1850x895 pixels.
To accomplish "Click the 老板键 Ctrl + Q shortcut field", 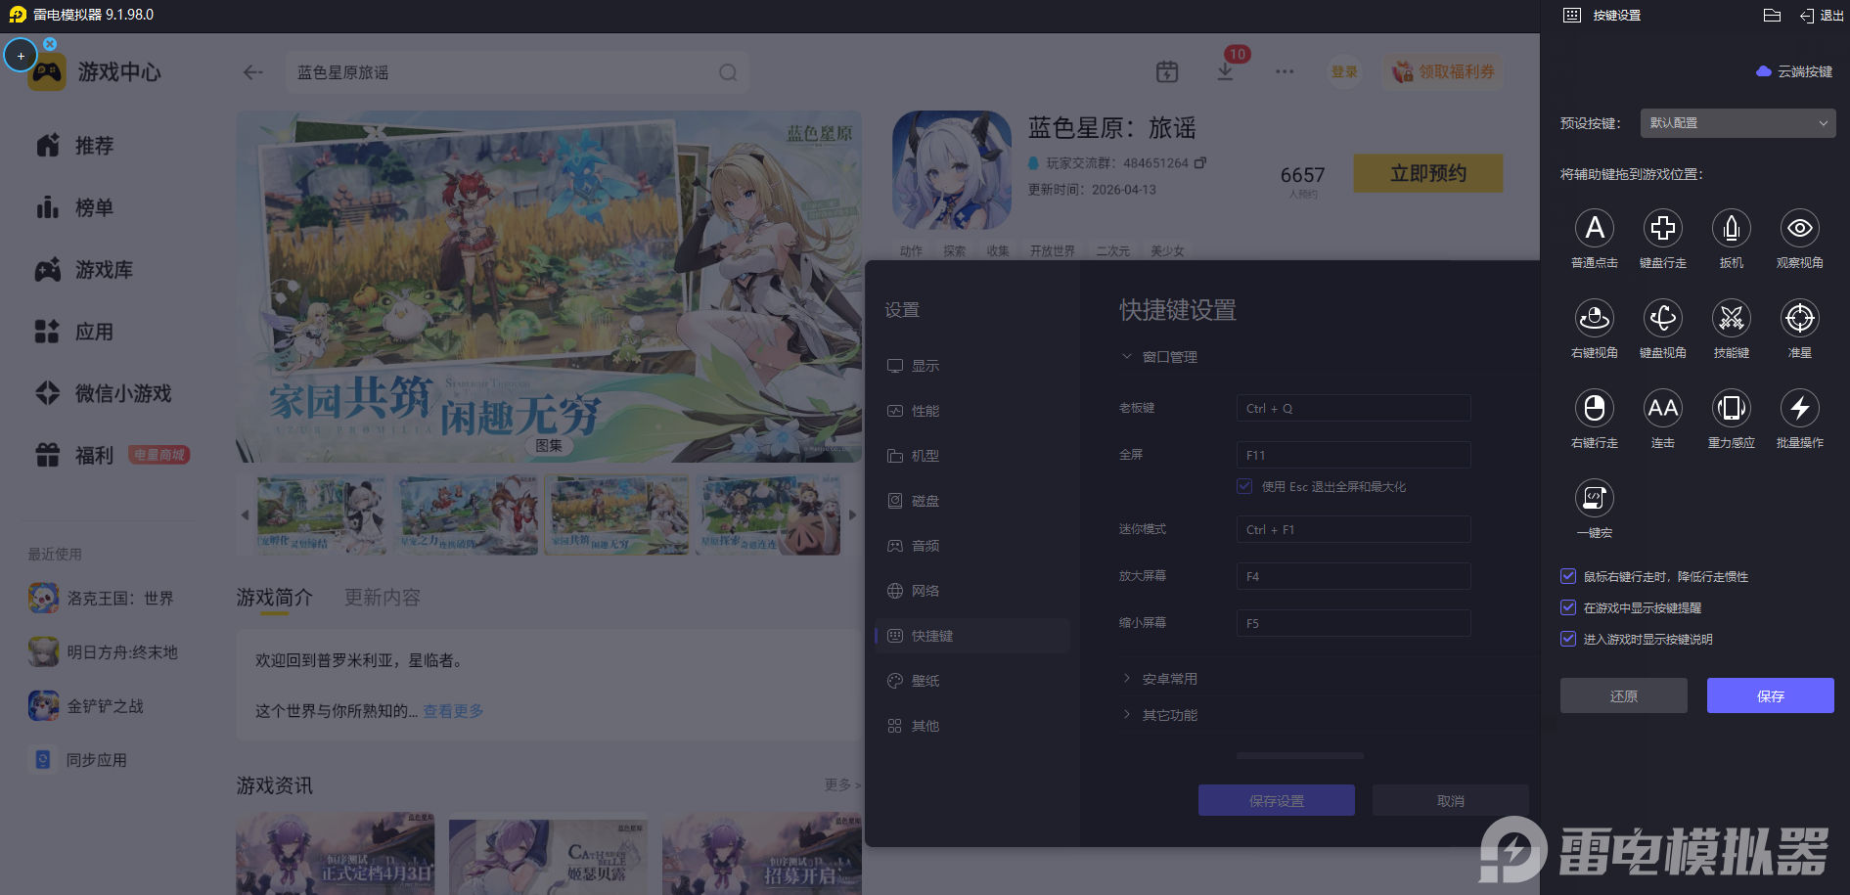I will point(1353,408).
